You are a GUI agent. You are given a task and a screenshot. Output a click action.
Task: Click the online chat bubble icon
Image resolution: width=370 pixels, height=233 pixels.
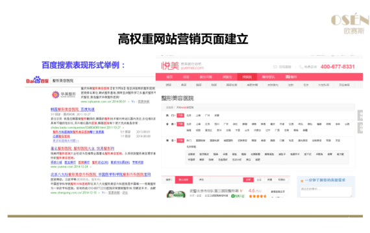click(x=275, y=67)
